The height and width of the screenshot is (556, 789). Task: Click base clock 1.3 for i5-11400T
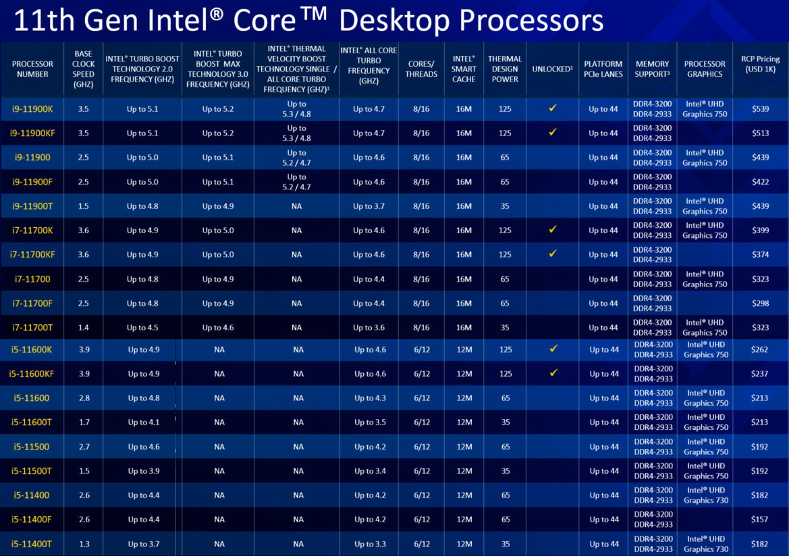click(x=84, y=544)
